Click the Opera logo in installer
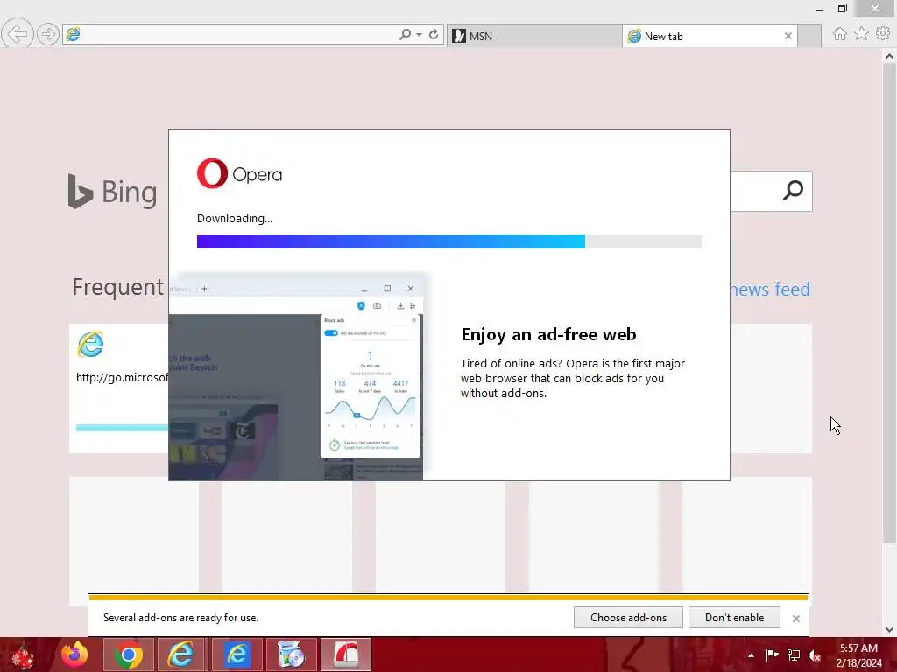897x672 pixels. tap(239, 173)
